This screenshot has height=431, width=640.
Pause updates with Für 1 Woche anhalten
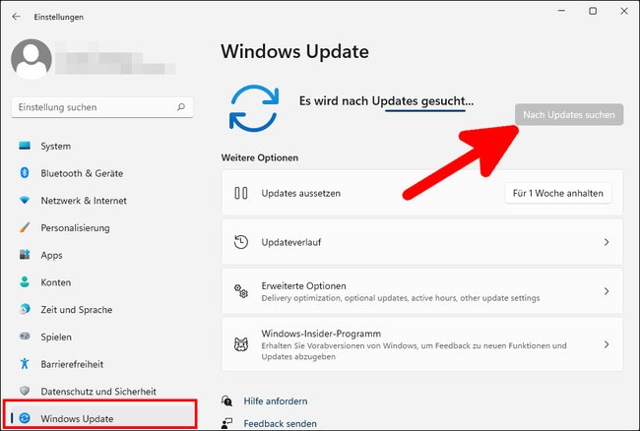pyautogui.click(x=558, y=193)
